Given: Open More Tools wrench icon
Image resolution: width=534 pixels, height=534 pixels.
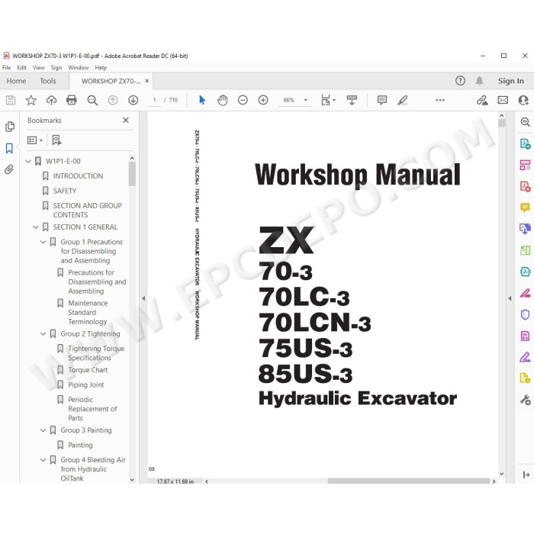Looking at the screenshot, I should [x=525, y=400].
